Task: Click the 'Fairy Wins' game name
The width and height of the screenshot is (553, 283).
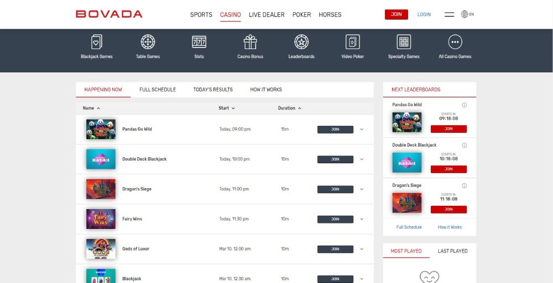Action: [x=132, y=219]
